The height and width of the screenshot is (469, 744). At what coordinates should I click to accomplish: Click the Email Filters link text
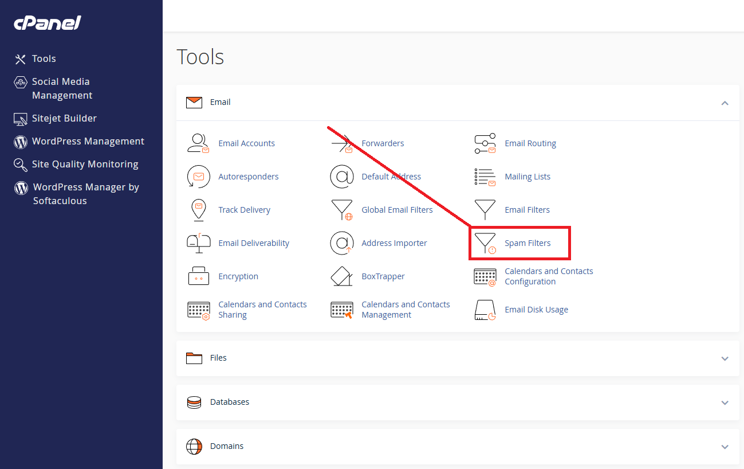527,210
